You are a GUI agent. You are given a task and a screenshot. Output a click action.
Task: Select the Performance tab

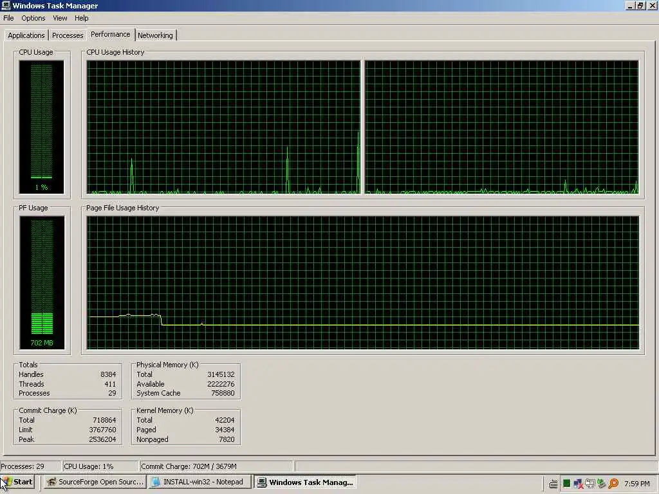(x=111, y=34)
